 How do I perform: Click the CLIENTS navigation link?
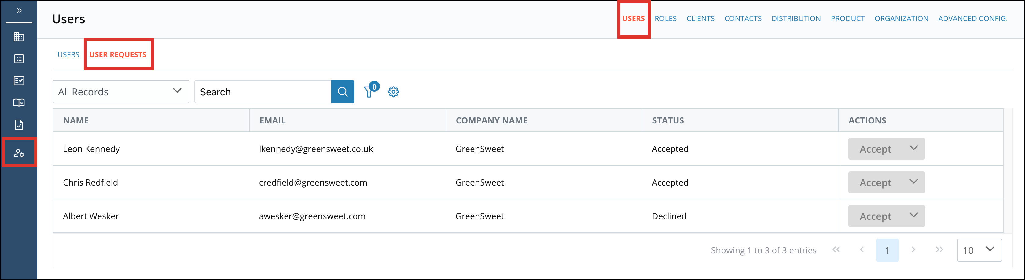[x=700, y=18]
